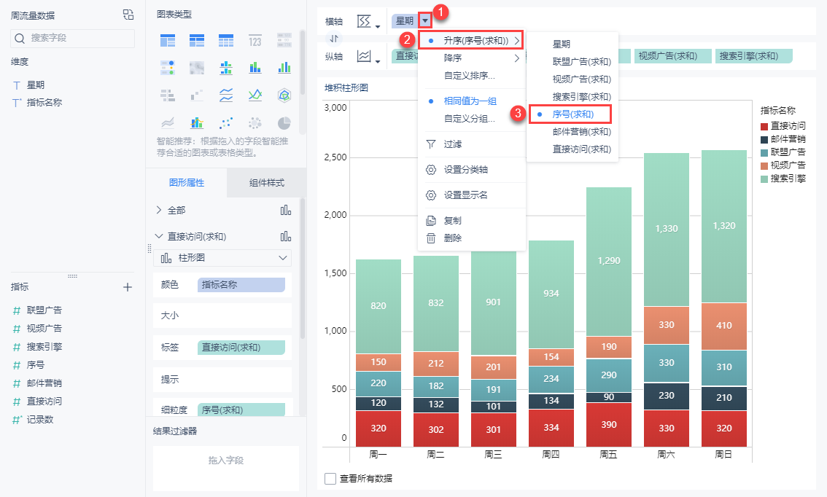
Task: Click the red 直接访问 legend swatch
Action: click(764, 127)
